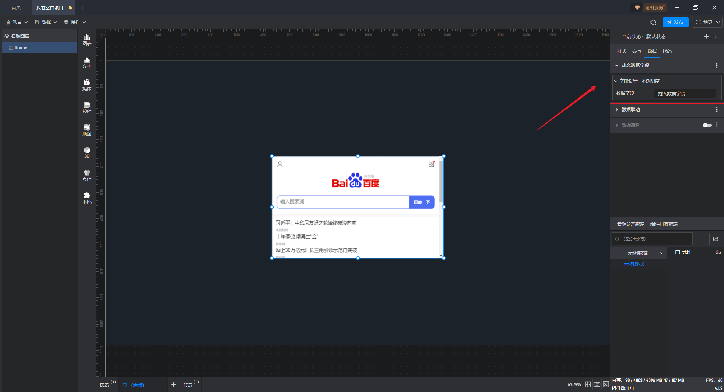Viewport: 724px width, 392px height.
Task: Open the 习近平 news headline in the iframe
Action: point(316,223)
